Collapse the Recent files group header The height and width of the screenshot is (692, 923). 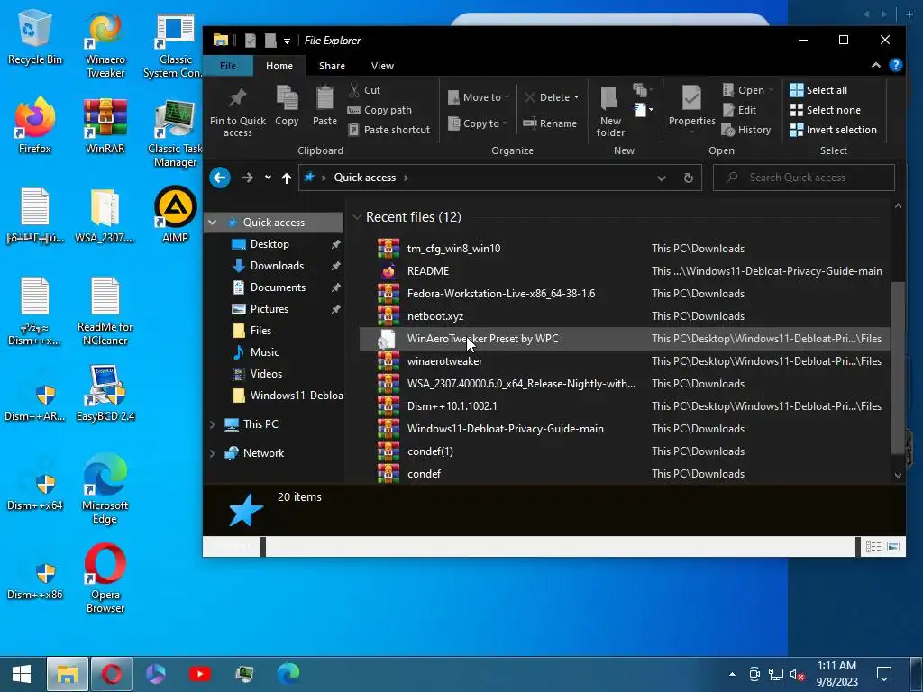coord(356,217)
